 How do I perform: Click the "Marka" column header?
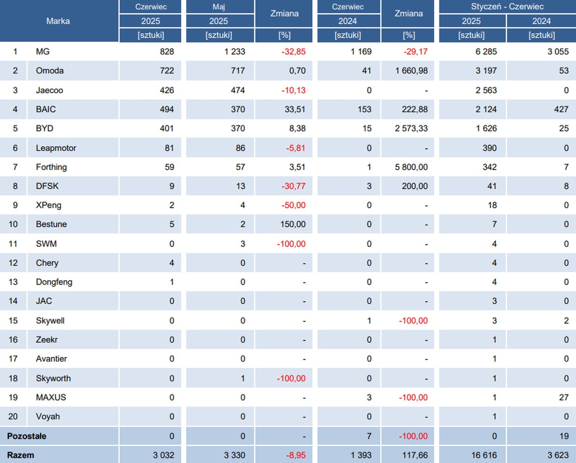(x=58, y=21)
